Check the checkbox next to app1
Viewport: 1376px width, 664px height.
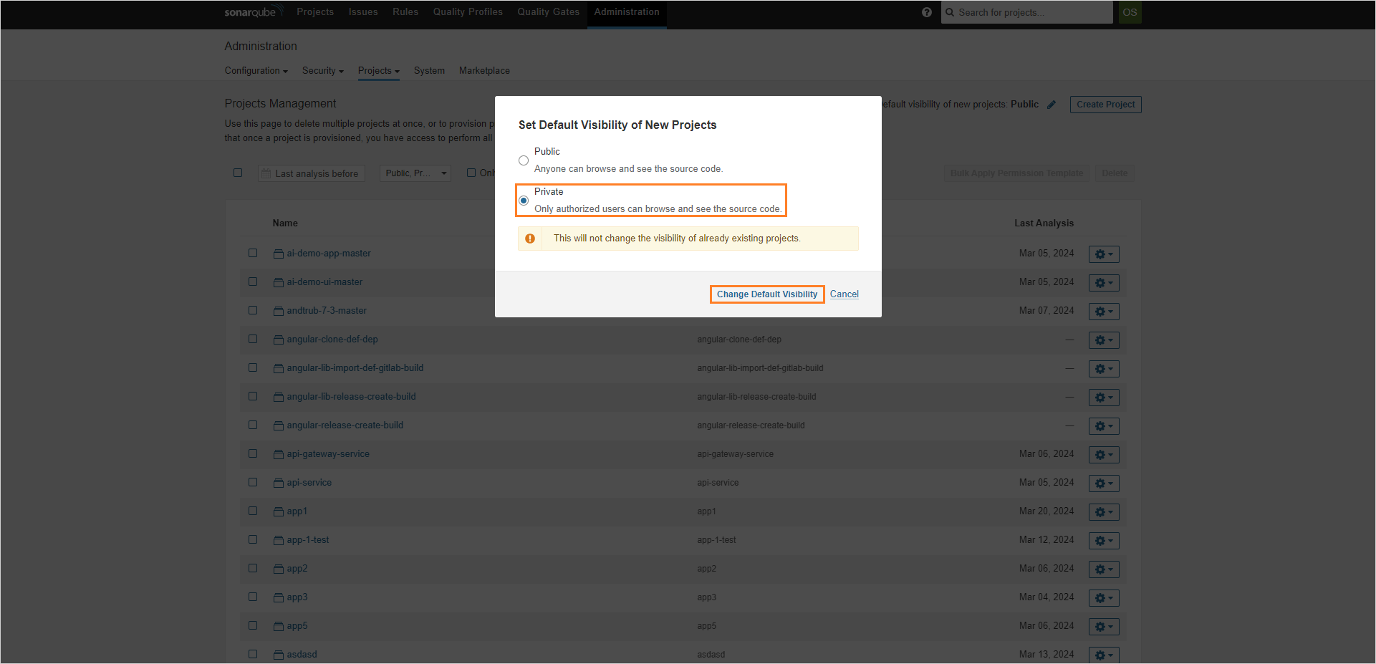252,511
